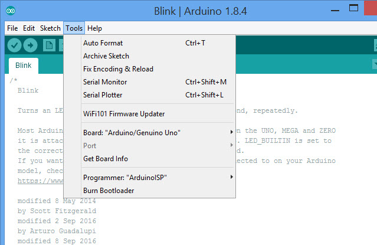
Task: Click the "by Scott Fitzgerald" code line
Action: (x=57, y=211)
